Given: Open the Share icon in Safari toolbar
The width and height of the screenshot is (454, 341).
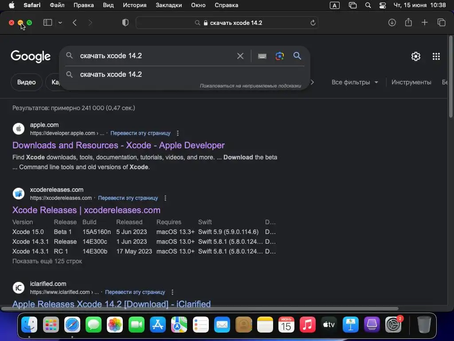Looking at the screenshot, I should [x=408, y=22].
